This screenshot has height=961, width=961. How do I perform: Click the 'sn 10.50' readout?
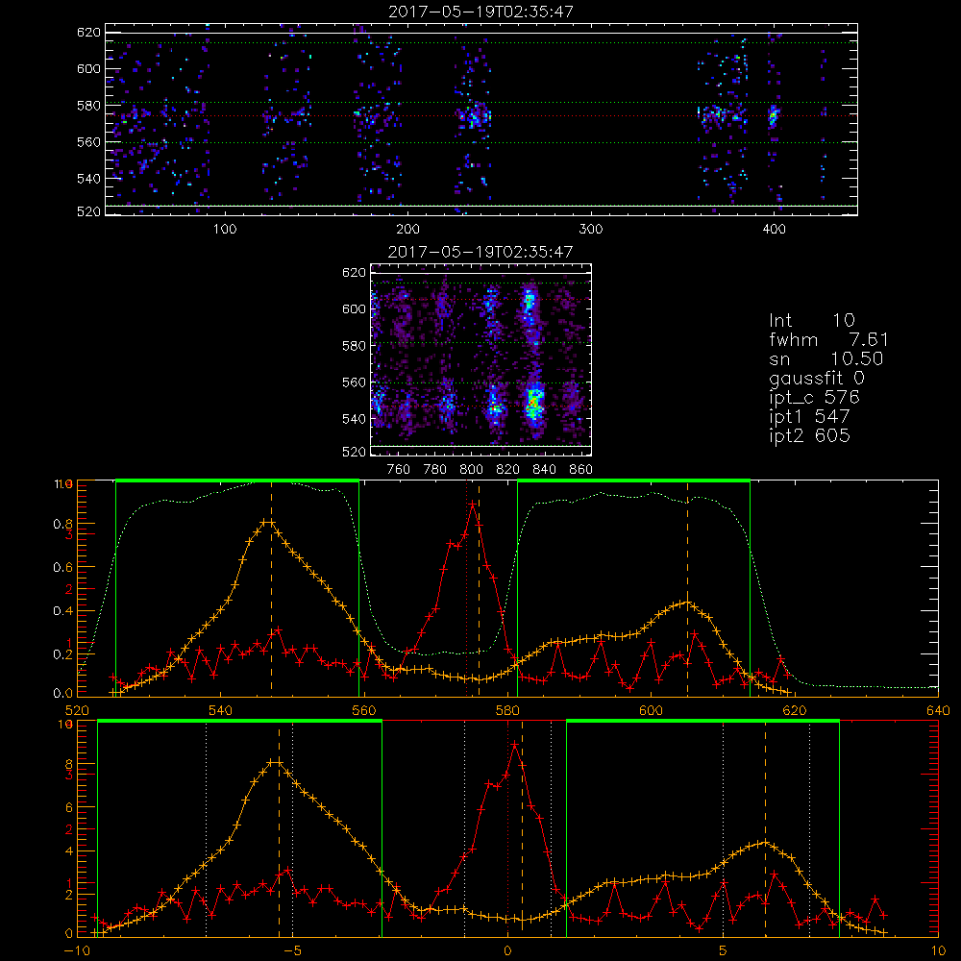826,359
